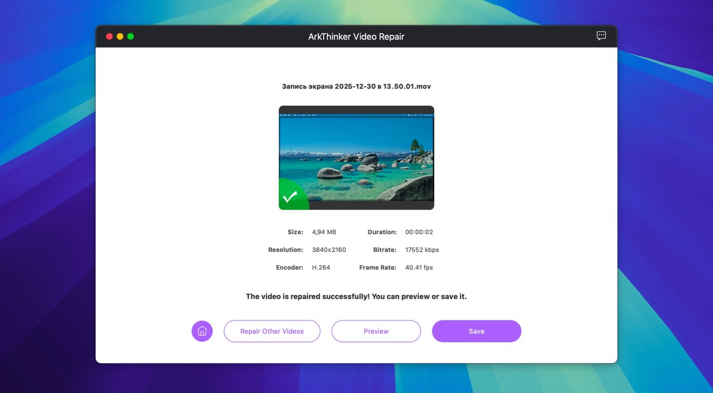The width and height of the screenshot is (713, 393).
Task: Click the video repaired successfully message
Action: (356, 296)
